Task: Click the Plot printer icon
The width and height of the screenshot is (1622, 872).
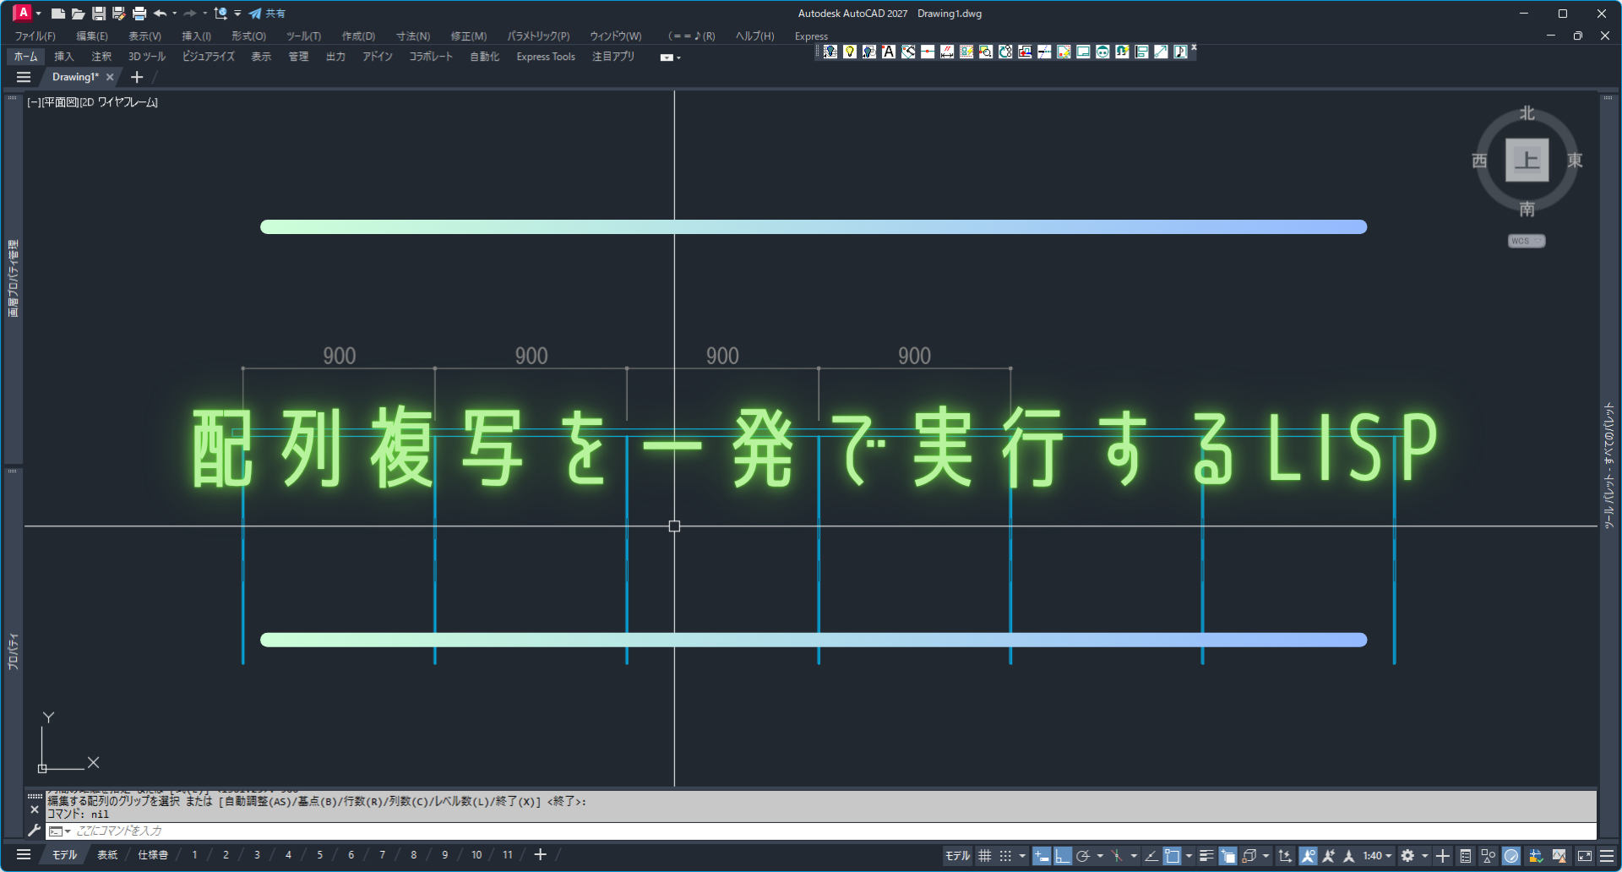Action: 139,14
